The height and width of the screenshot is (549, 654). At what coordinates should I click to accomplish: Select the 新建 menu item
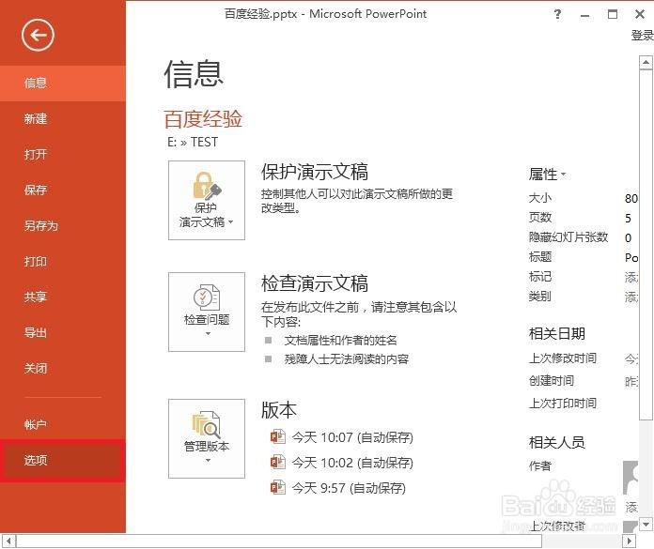click(63, 118)
